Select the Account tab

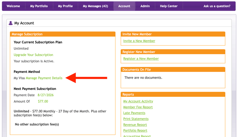point(124,6)
